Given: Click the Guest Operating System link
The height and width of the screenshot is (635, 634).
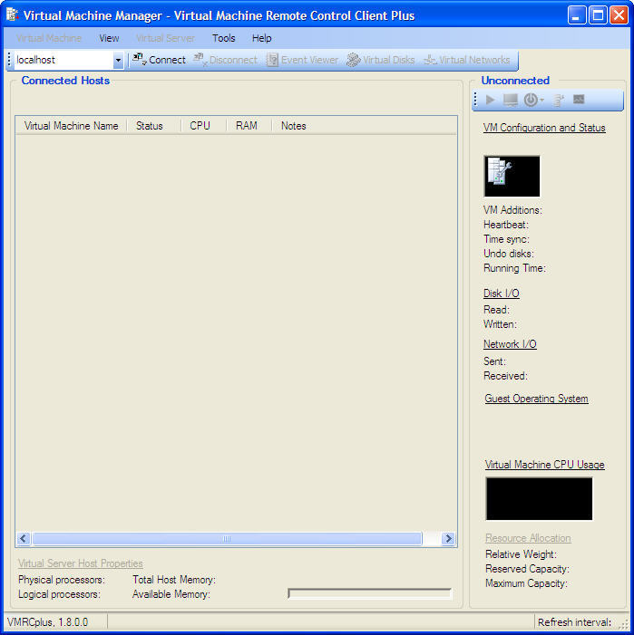Looking at the screenshot, I should click(536, 399).
